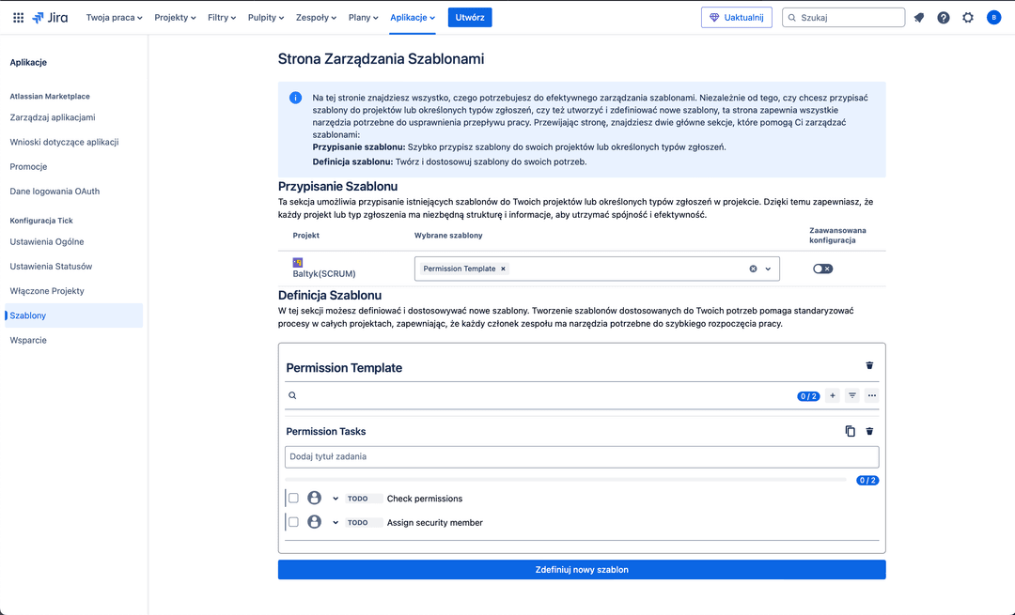Open Ustawienia Ogólne
Image resolution: width=1015 pixels, height=615 pixels.
click(47, 241)
